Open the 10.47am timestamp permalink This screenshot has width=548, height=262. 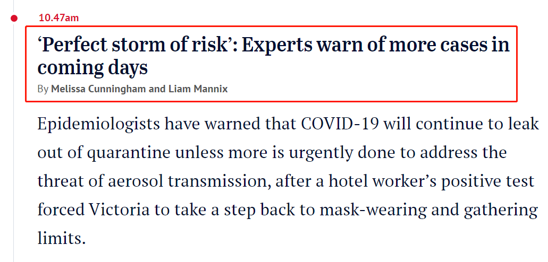[x=58, y=18]
